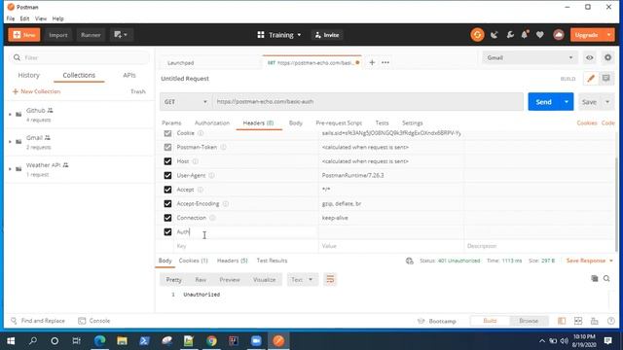Click the Windows Start button

[x=11, y=341]
